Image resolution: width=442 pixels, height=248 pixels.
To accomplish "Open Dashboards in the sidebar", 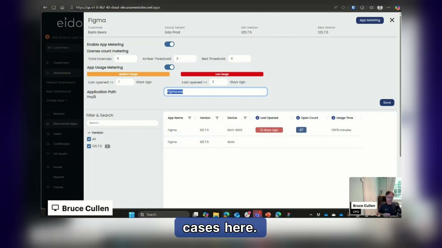I will [62, 73].
